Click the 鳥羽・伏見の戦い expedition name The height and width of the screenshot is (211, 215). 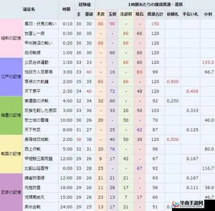click(x=40, y=24)
